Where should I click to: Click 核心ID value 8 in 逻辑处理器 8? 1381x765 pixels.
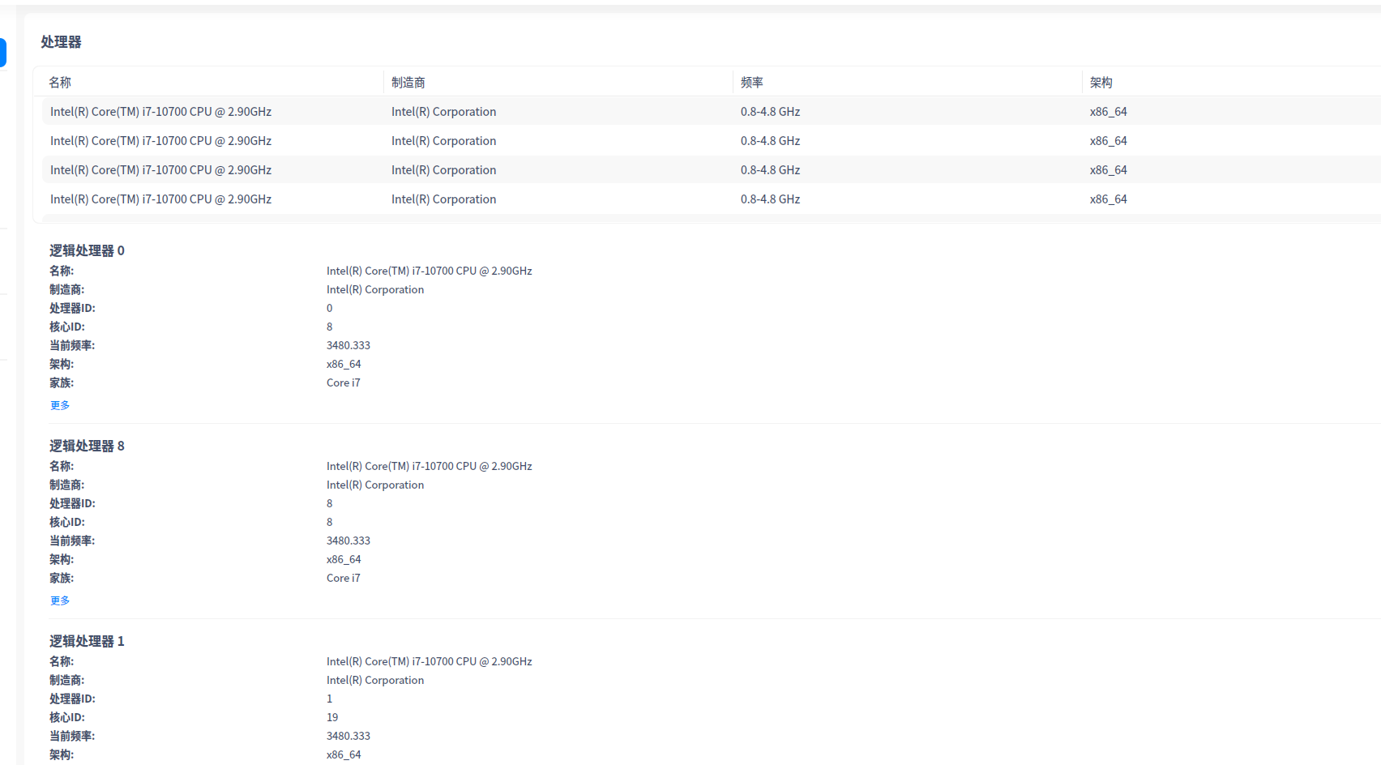(x=330, y=522)
